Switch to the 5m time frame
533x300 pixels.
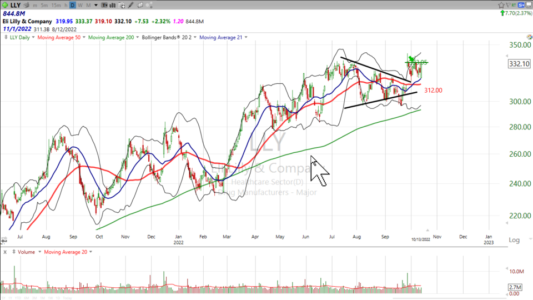coord(44,5)
